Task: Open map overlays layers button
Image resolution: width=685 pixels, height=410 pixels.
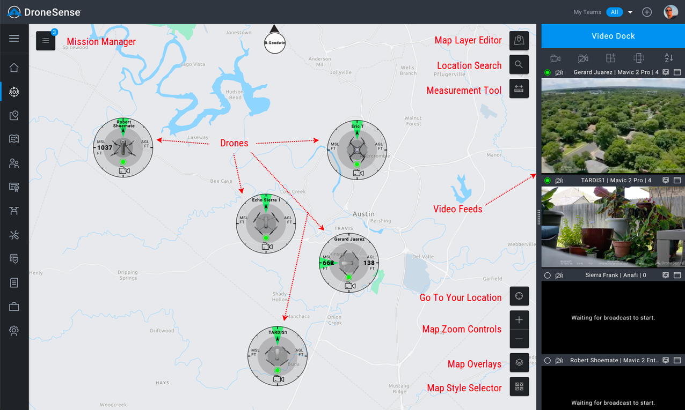Action: point(519,363)
